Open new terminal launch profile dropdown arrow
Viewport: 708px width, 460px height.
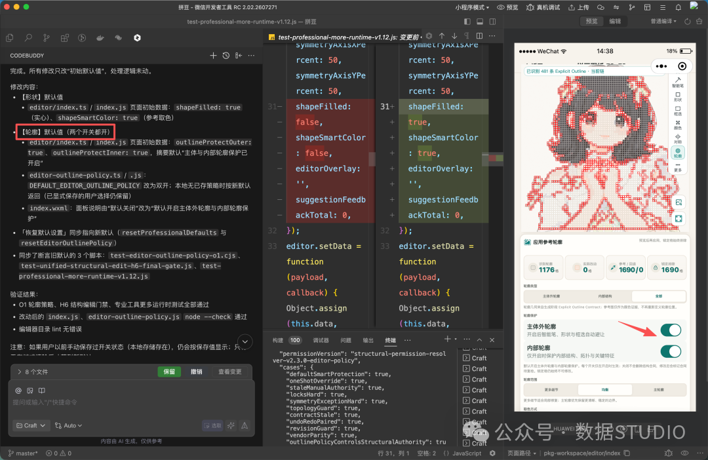pyautogui.click(x=456, y=339)
